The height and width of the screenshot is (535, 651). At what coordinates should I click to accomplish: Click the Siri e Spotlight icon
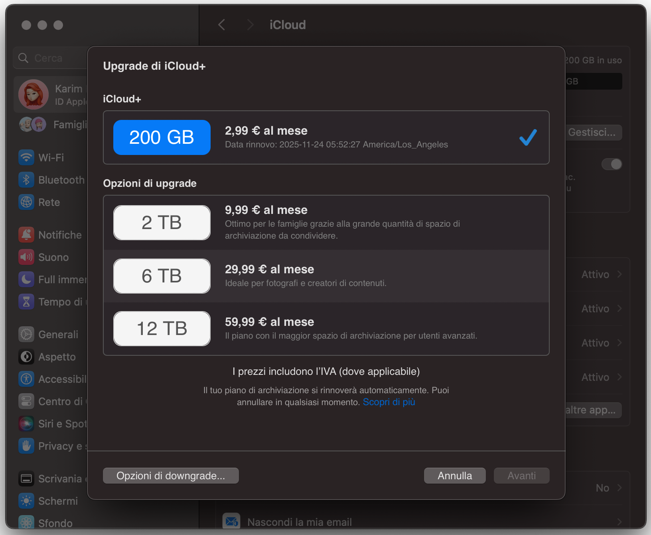(x=26, y=423)
